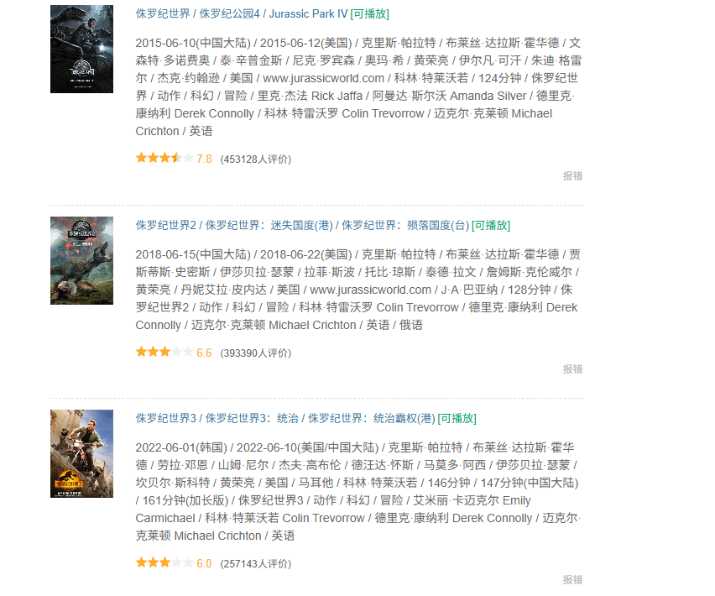Click the 453128人评价 rating count

(255, 159)
